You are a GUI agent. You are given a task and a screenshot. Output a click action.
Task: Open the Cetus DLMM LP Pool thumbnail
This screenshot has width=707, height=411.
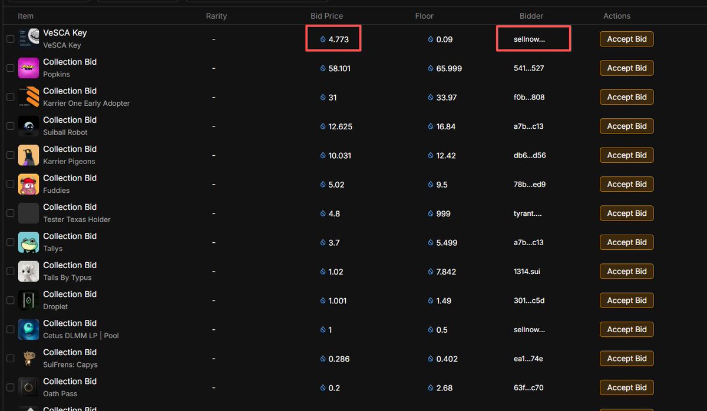(29, 329)
